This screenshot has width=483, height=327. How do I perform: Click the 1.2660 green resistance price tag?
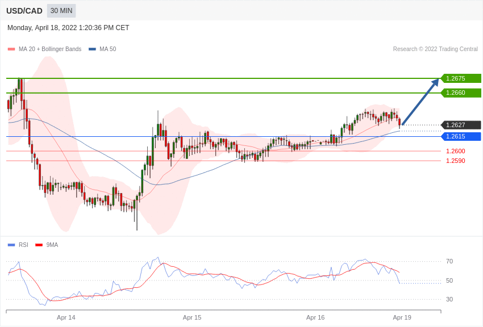[x=461, y=93]
